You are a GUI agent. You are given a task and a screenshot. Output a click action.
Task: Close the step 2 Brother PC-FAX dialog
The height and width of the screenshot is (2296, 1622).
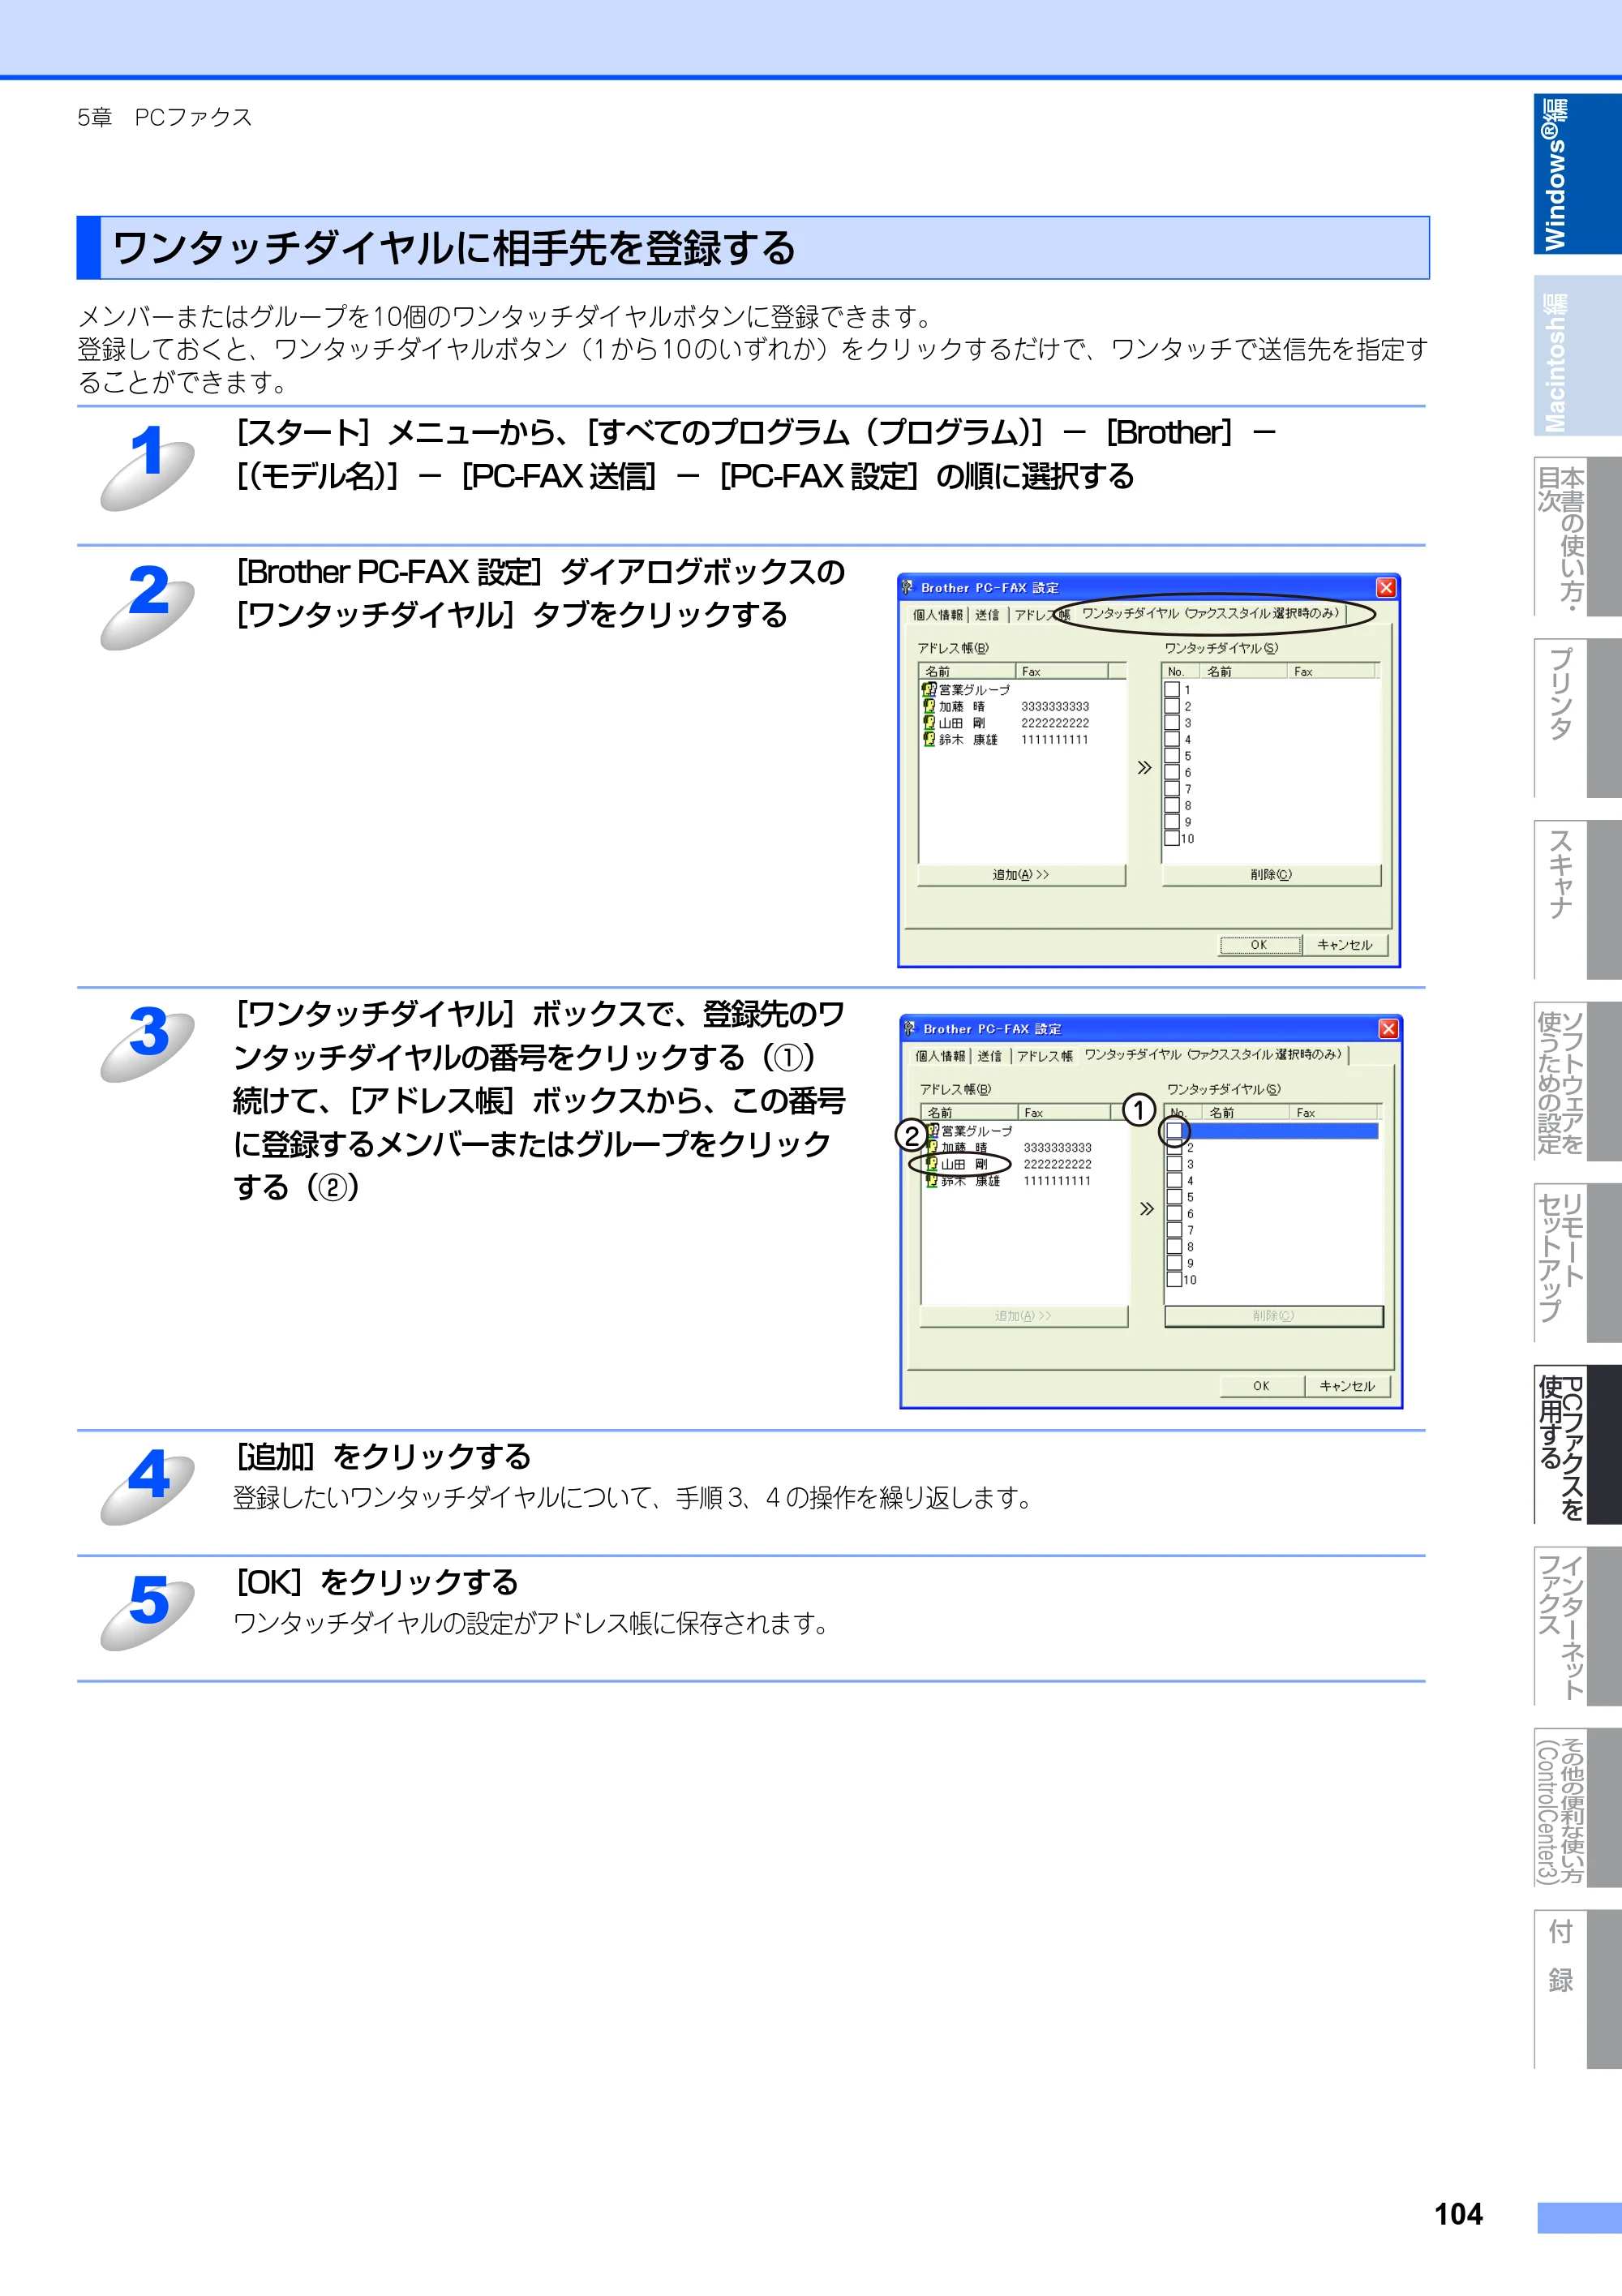[x=1385, y=587]
